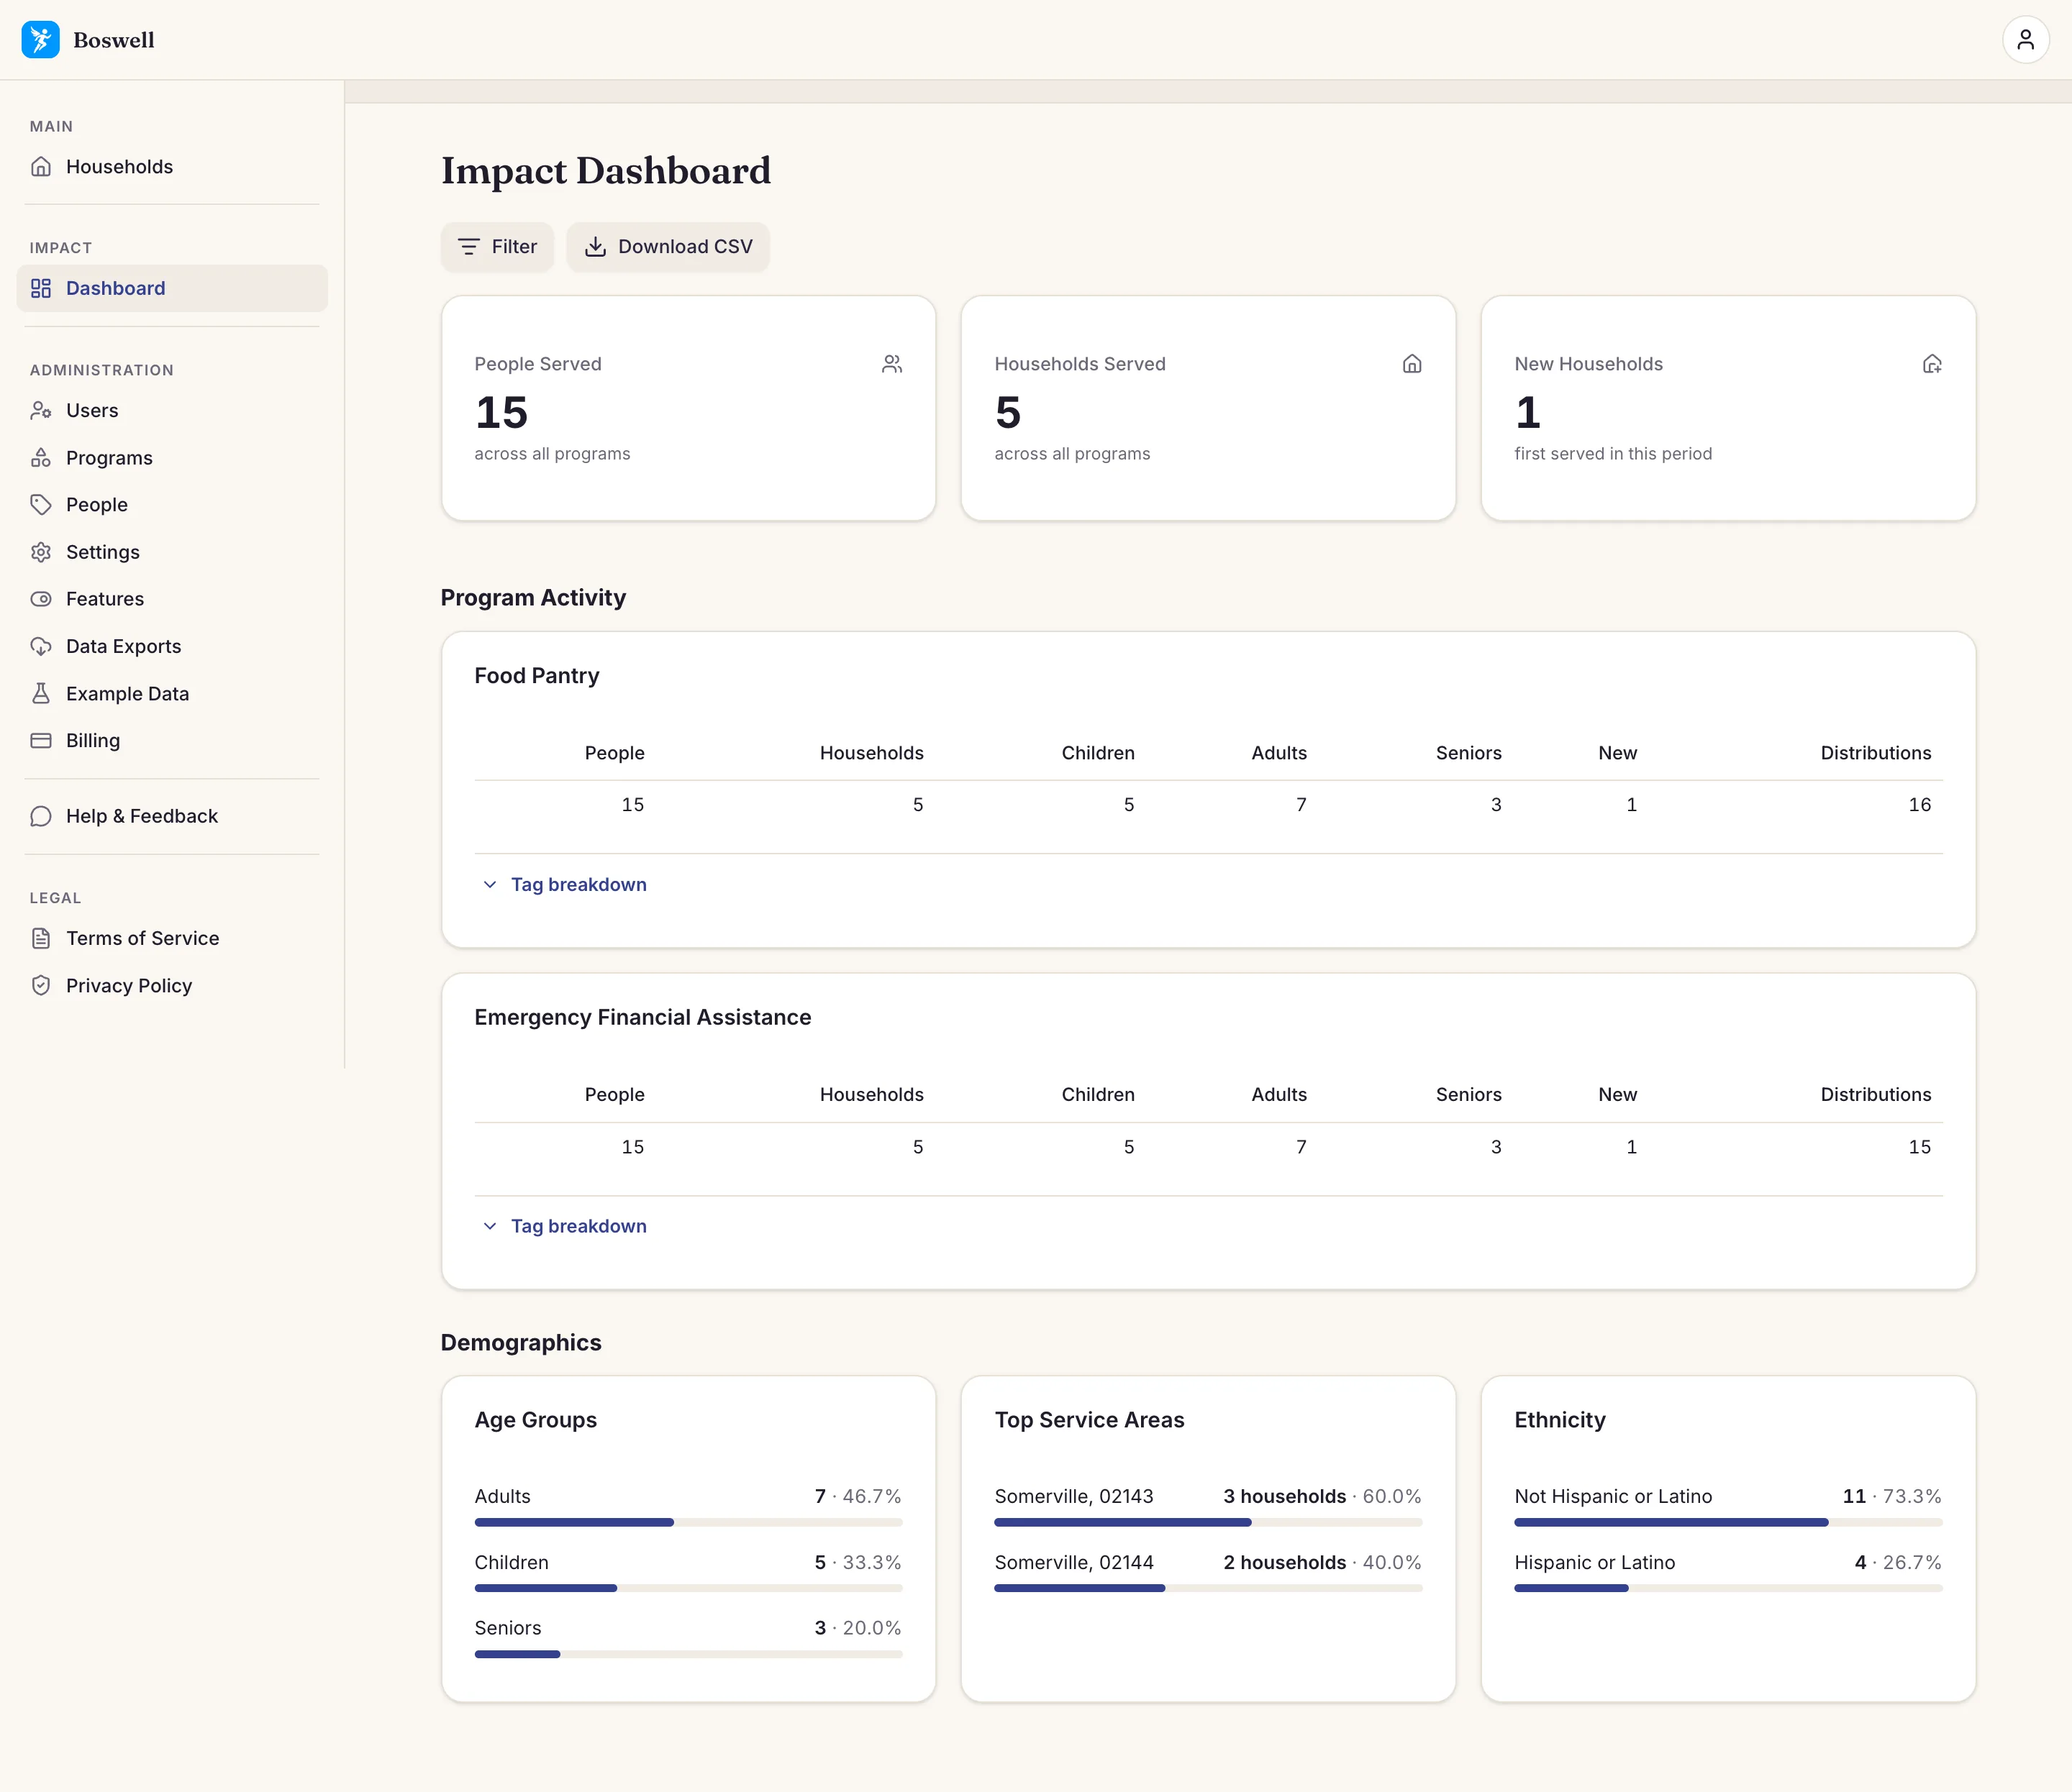Click the Households Served card

click(1209, 408)
